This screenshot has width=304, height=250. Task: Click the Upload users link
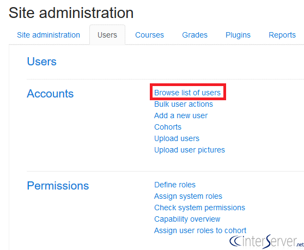coord(177,138)
